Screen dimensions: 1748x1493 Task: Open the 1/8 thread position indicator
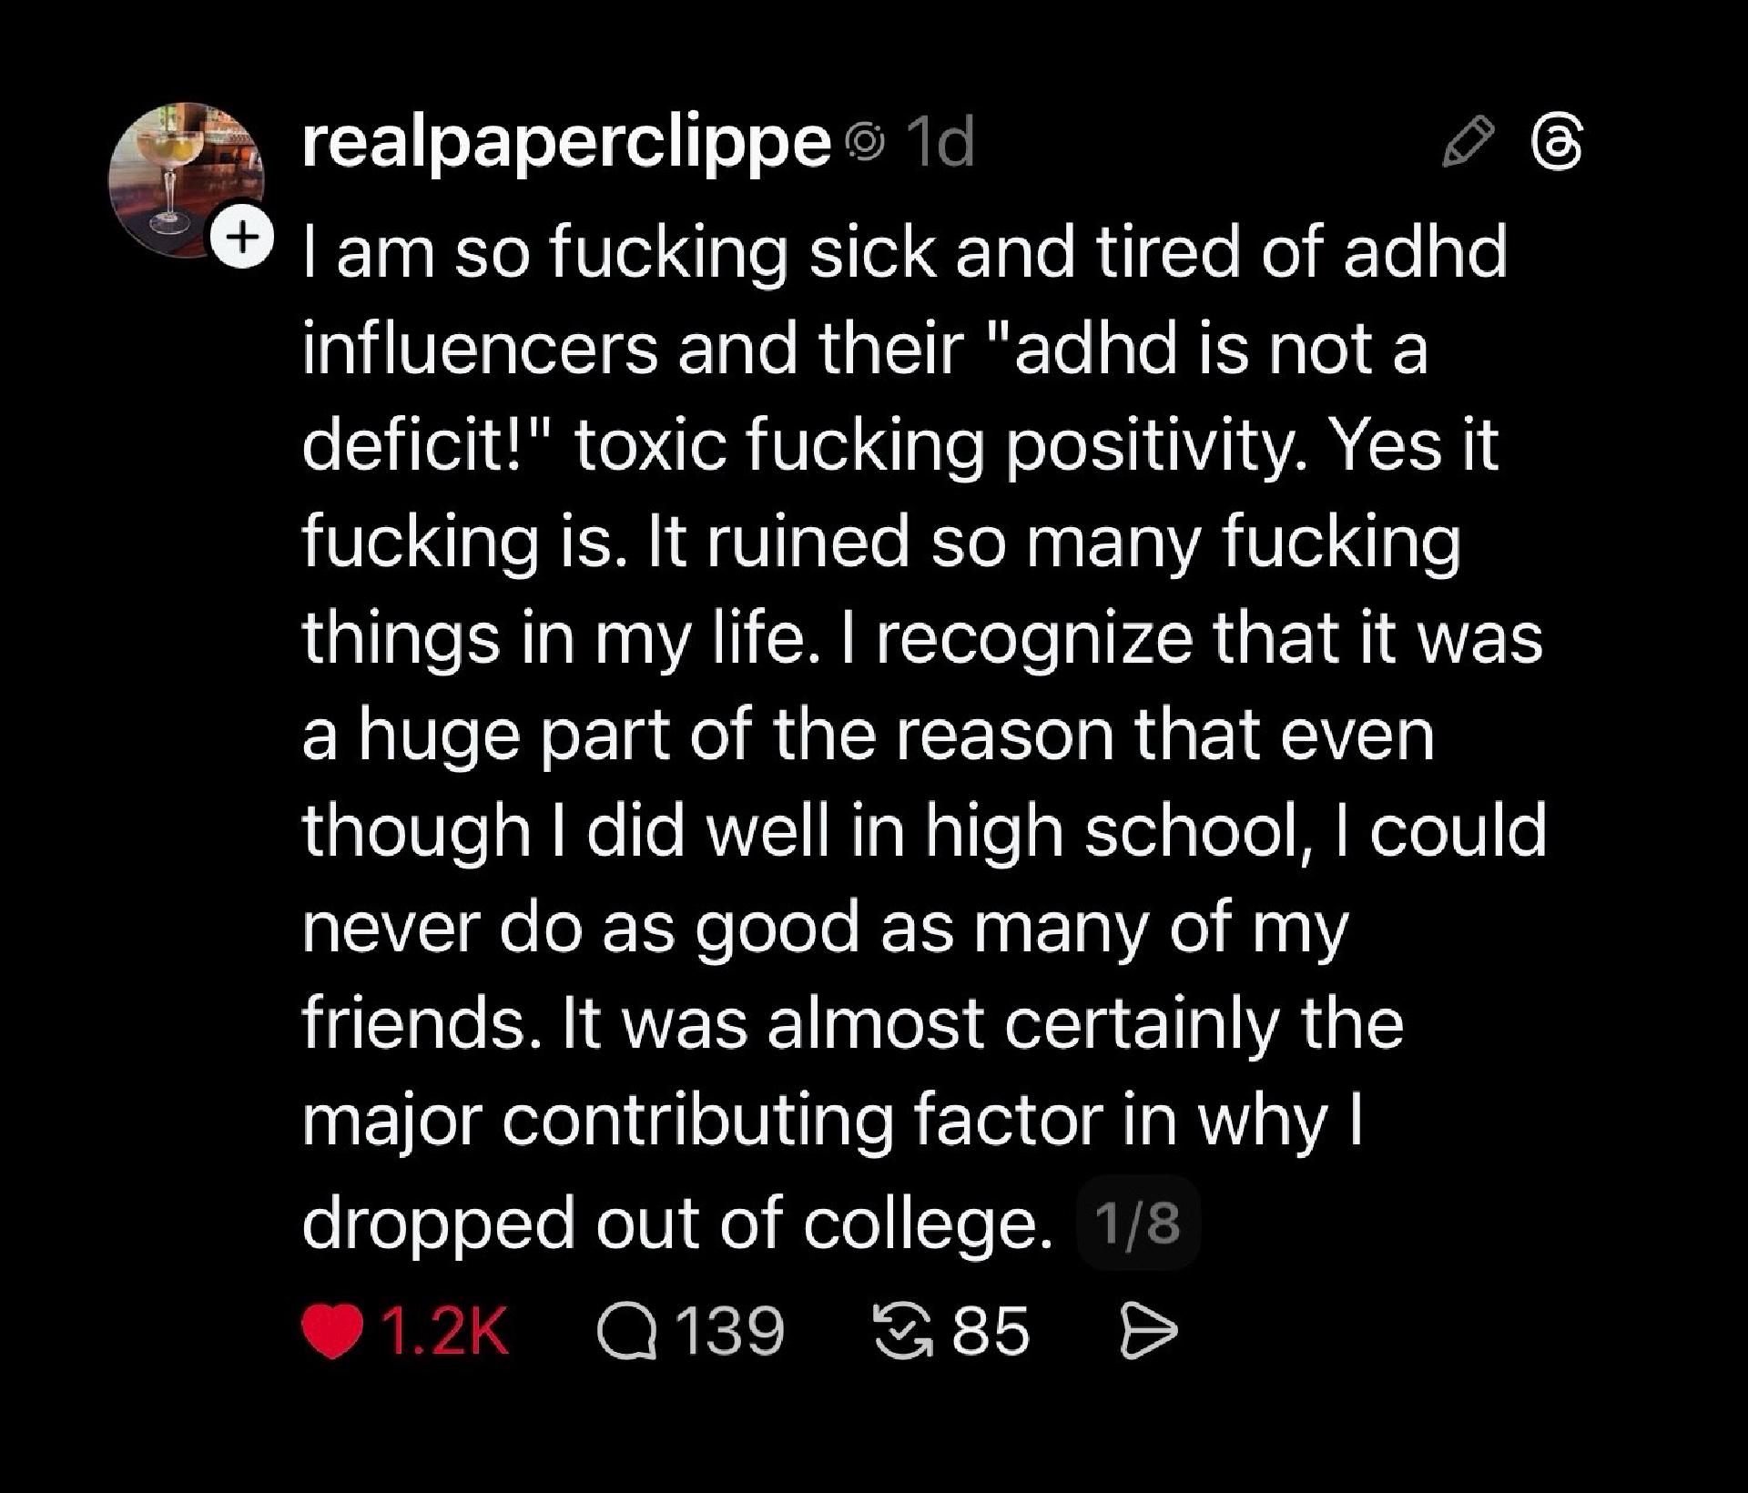tap(1137, 1223)
